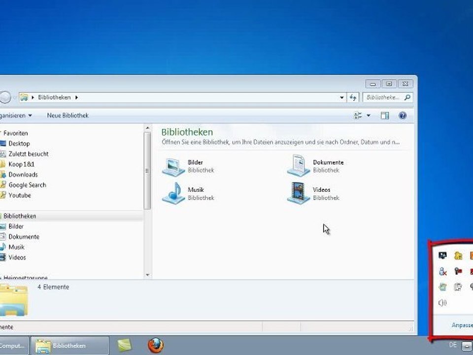
Task: Toggle hidden tray icons arrow on taskbar
Action: [x=467, y=346]
